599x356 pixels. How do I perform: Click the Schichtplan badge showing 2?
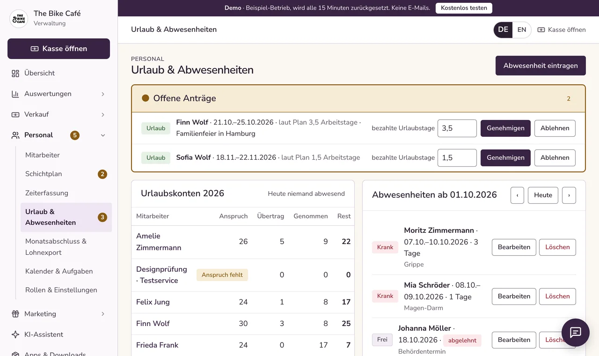102,174
